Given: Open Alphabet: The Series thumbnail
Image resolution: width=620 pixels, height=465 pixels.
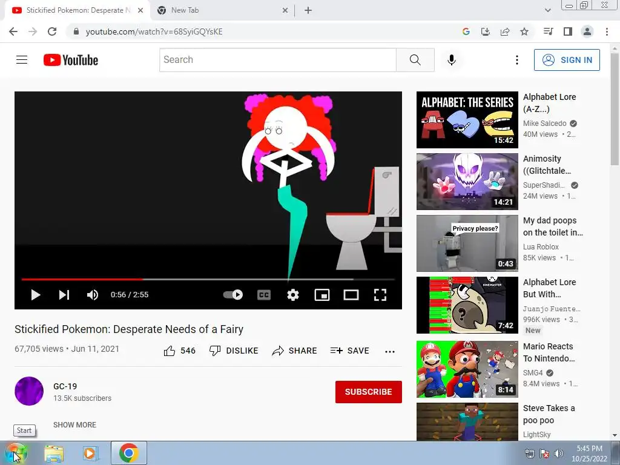Looking at the screenshot, I should point(467,120).
